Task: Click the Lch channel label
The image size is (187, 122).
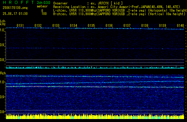Action: (x=3, y=21)
